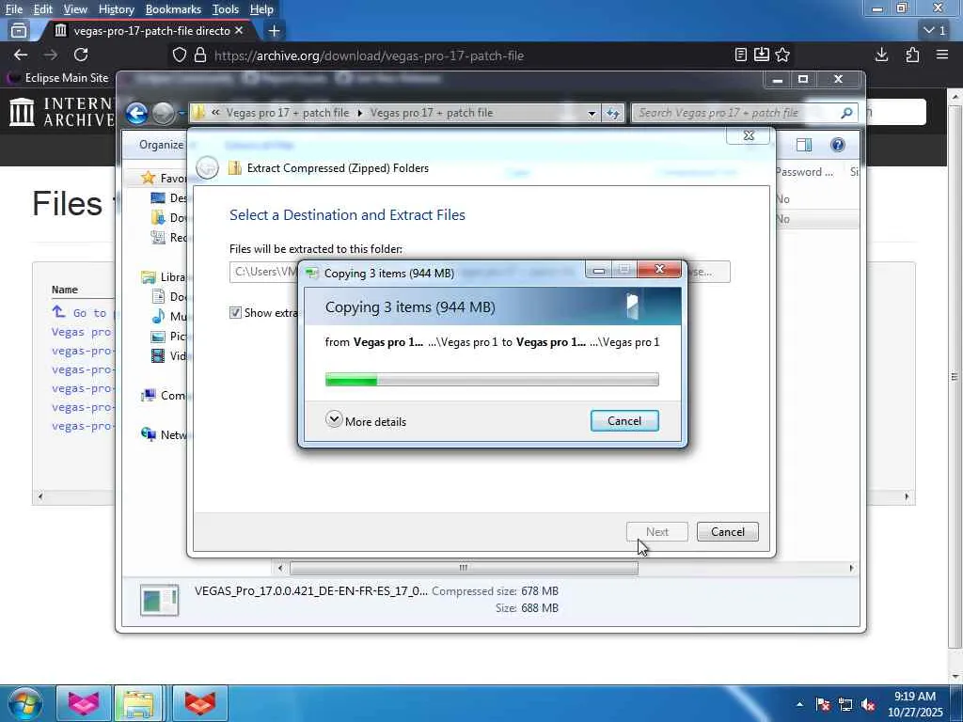Open Explorer address bar history dropdown
The height and width of the screenshot is (722, 963).
(592, 114)
